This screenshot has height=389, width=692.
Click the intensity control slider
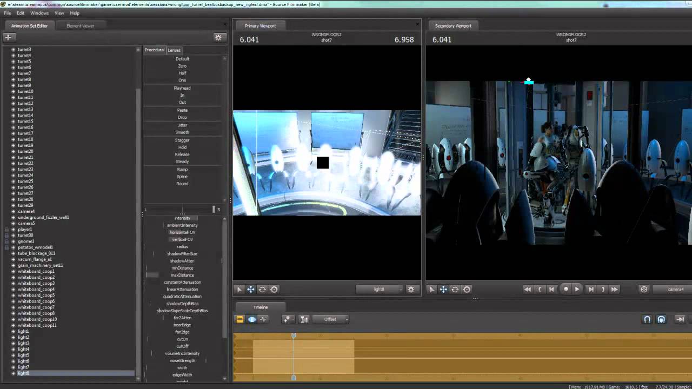click(x=182, y=218)
